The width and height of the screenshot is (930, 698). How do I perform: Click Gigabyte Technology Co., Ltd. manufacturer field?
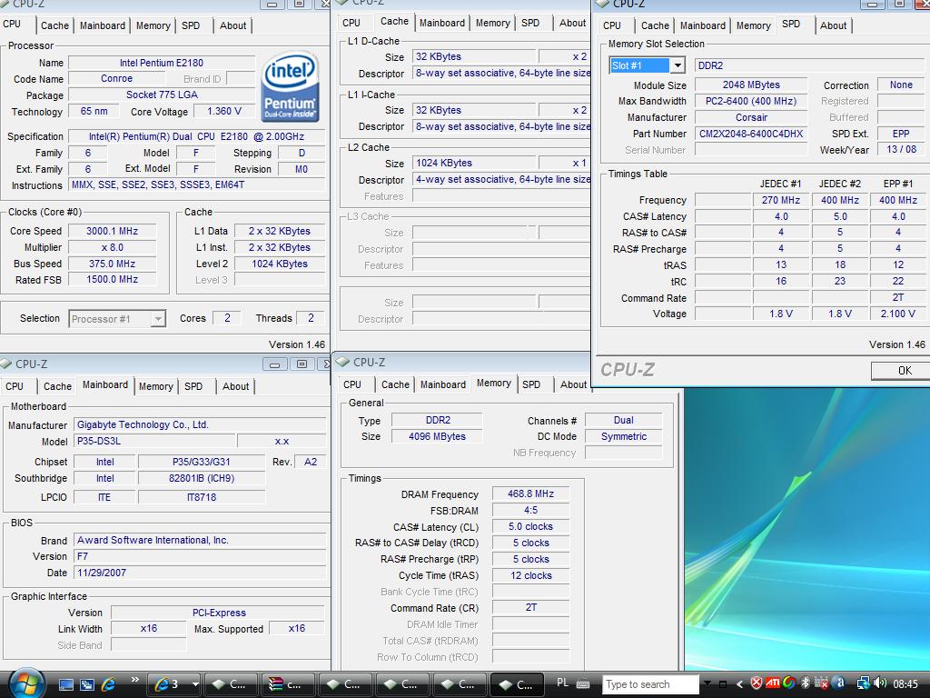(199, 424)
